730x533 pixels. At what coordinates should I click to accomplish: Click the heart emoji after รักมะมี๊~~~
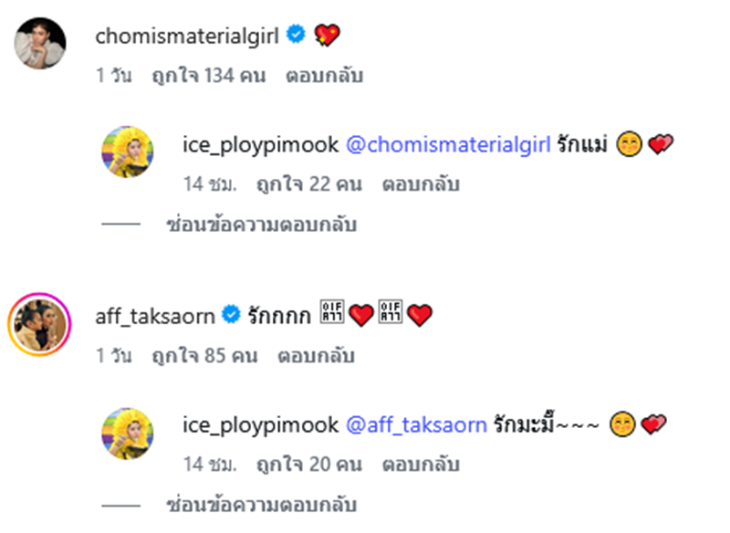[x=654, y=425]
